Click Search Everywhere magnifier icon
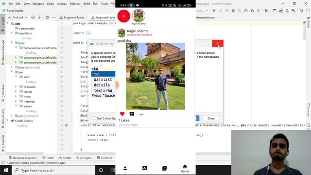 click(x=301, y=11)
